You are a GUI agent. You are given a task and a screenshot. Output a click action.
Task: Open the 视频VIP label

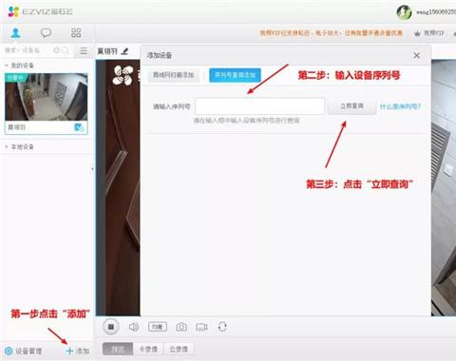[434, 33]
